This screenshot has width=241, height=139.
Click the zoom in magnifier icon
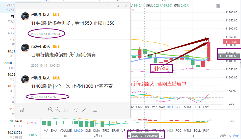tap(51, 110)
